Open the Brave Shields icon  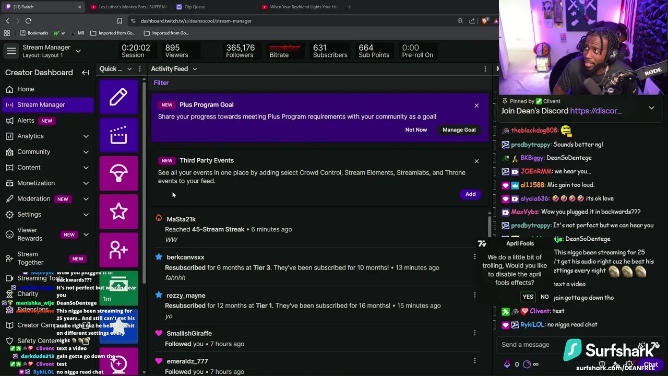[485, 21]
